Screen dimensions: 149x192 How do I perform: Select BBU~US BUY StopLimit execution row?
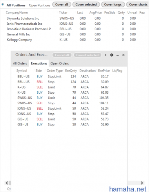click(x=69, y=76)
